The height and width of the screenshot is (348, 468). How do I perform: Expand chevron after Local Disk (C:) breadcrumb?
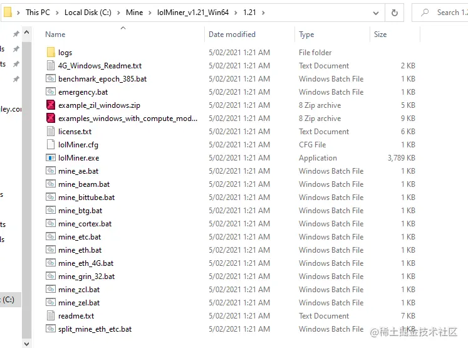click(118, 13)
